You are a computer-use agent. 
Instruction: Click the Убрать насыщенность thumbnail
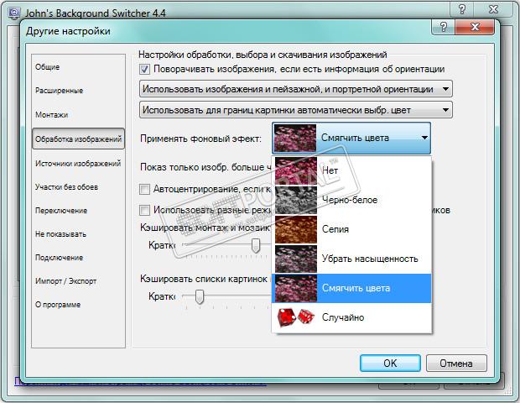[296, 259]
